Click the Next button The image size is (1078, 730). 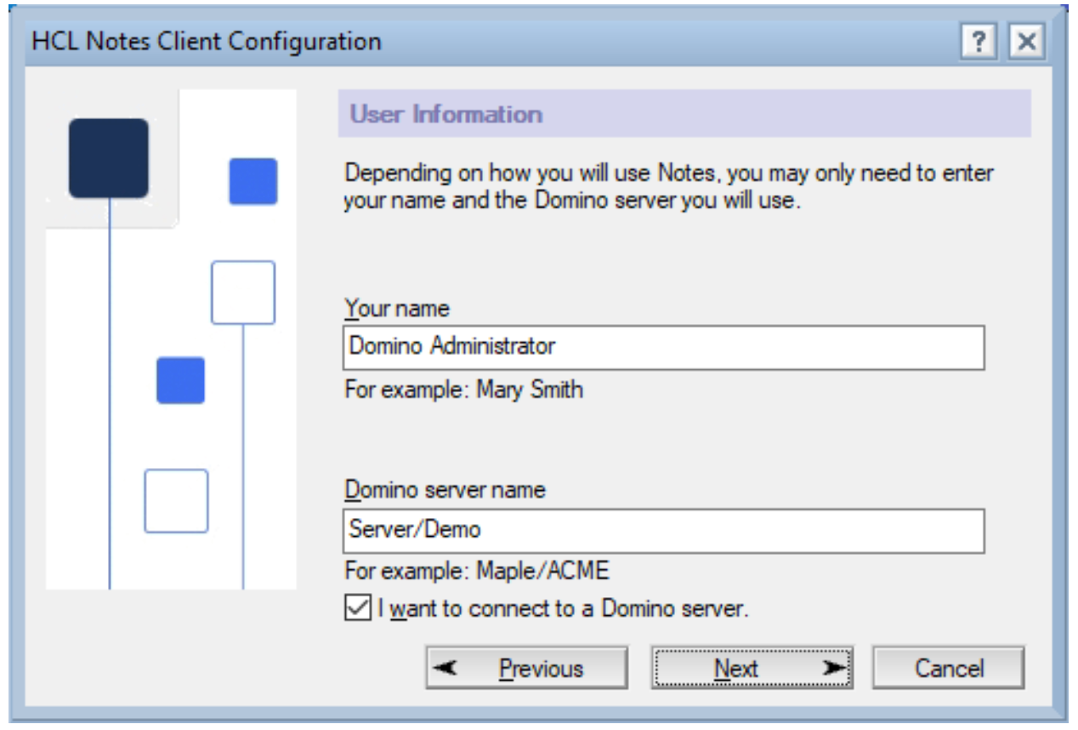(x=752, y=668)
